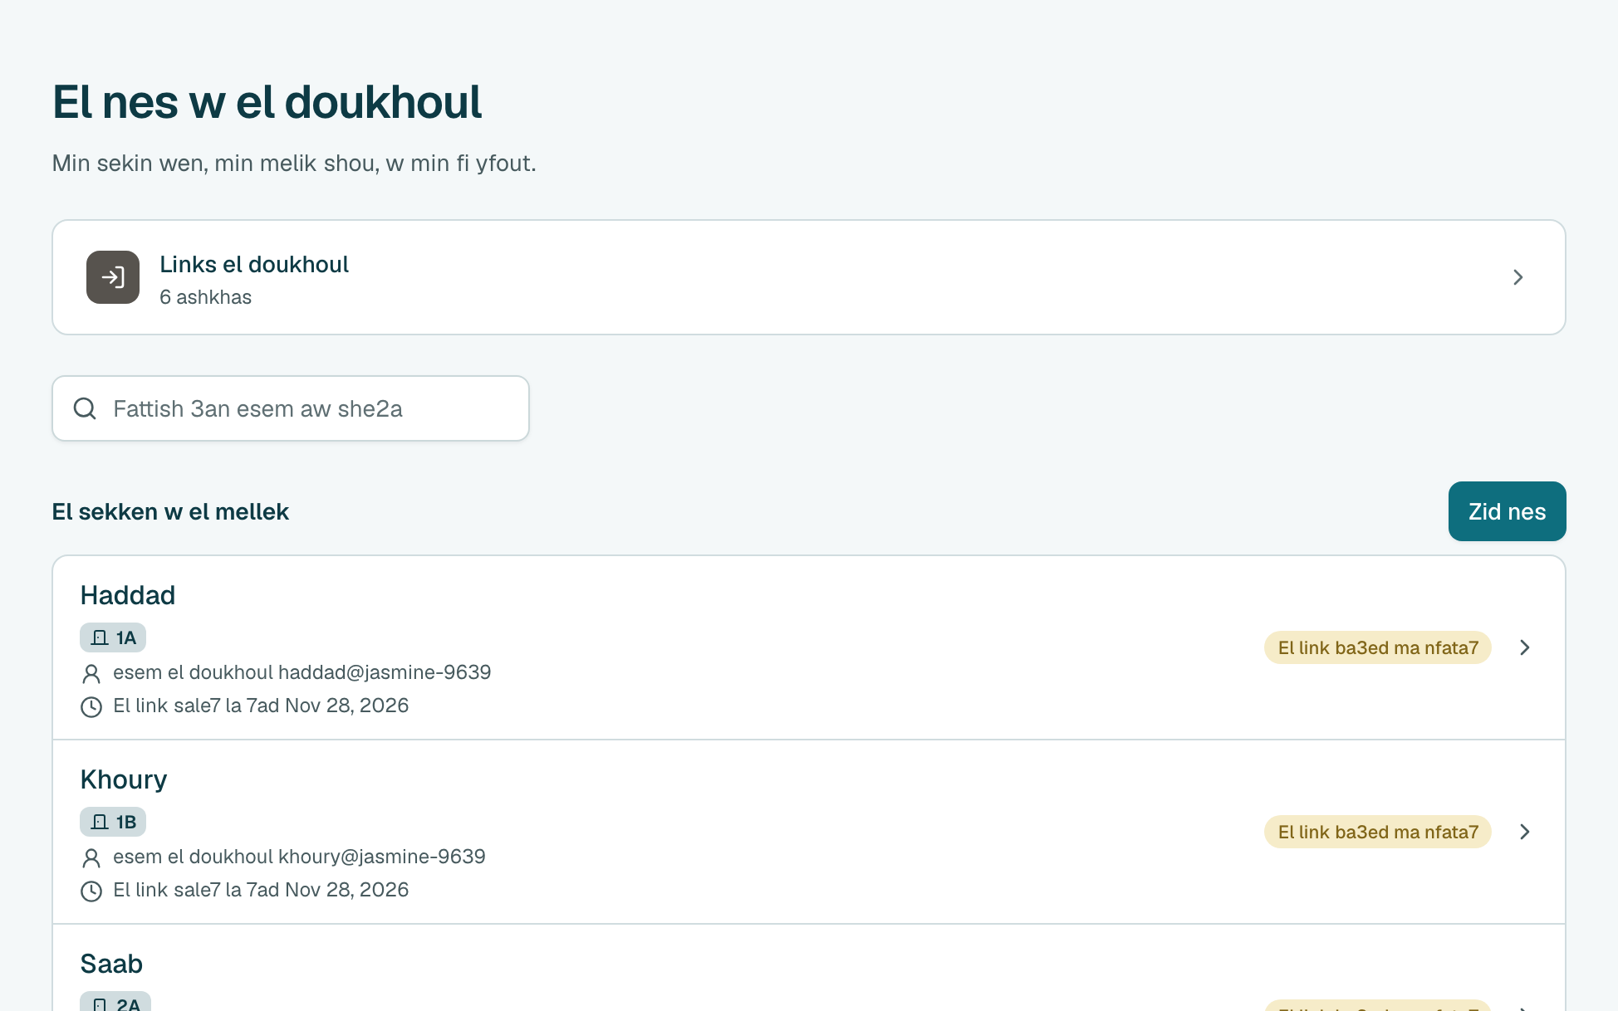
Task: Open the Links el doukhoul card chevron
Action: click(1518, 277)
